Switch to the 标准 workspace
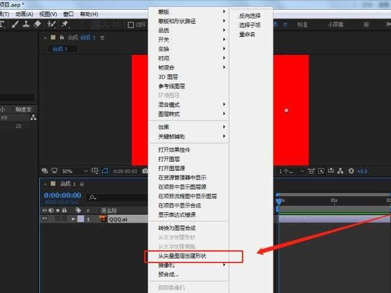This screenshot has width=391, height=293. tap(303, 24)
